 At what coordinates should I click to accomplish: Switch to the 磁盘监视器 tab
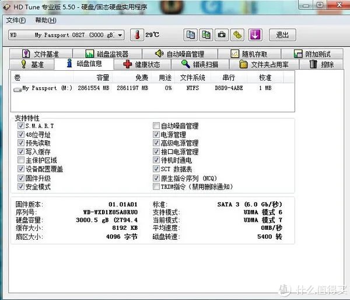(107, 54)
